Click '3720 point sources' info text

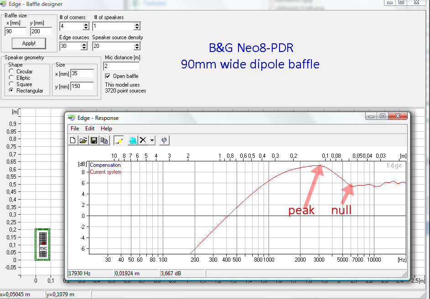pyautogui.click(x=125, y=91)
